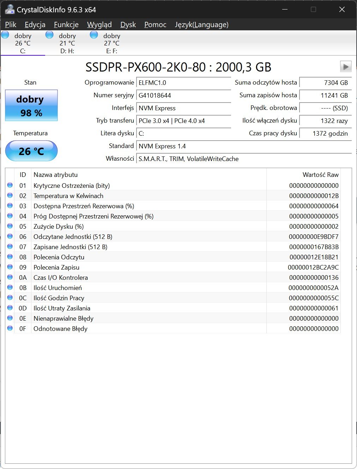Click blue status dot for Krytyczne Ostrzeżenia
This screenshot has width=357, height=469.
pos(10,185)
